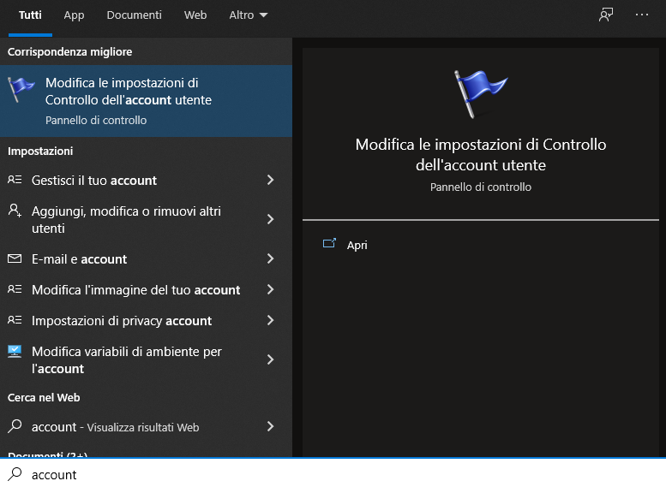Click icon beside 'Impostazioni di privacy account'

coord(15,320)
